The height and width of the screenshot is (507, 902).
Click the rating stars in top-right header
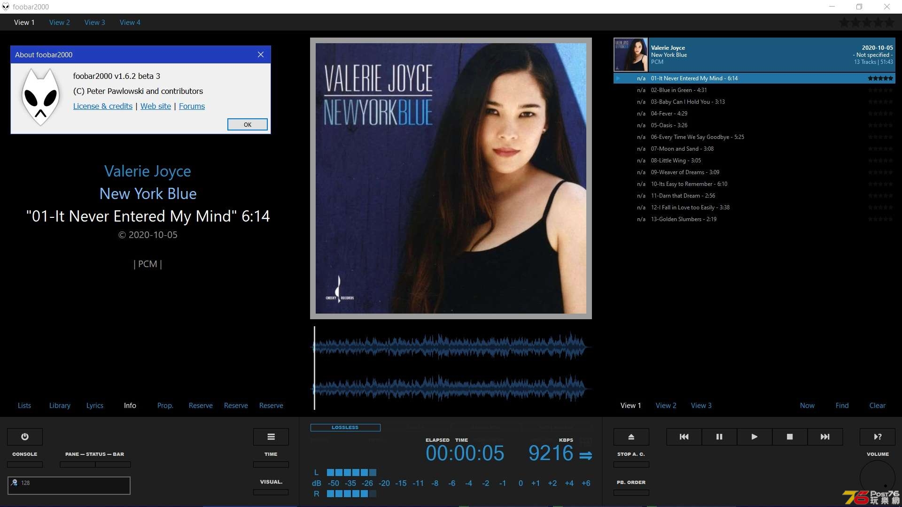(x=867, y=22)
